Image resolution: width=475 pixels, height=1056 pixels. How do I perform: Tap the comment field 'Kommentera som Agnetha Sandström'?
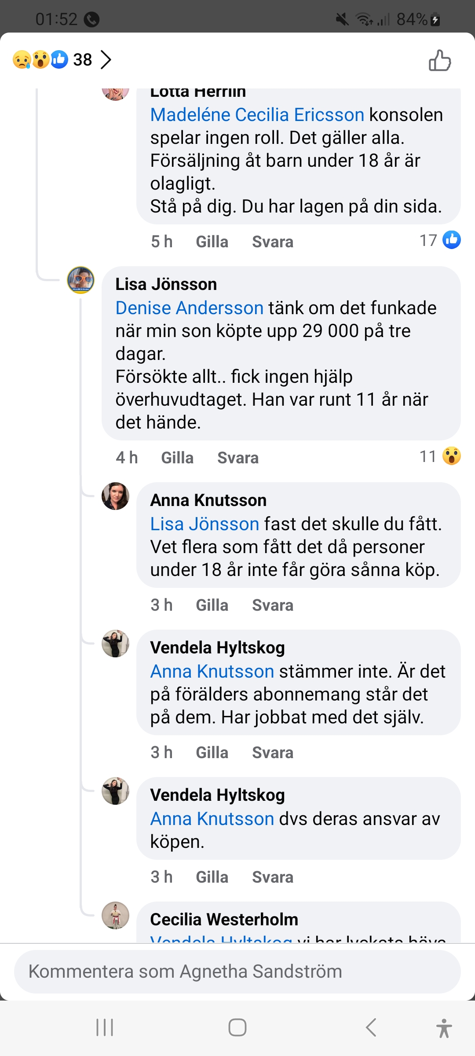point(237,972)
